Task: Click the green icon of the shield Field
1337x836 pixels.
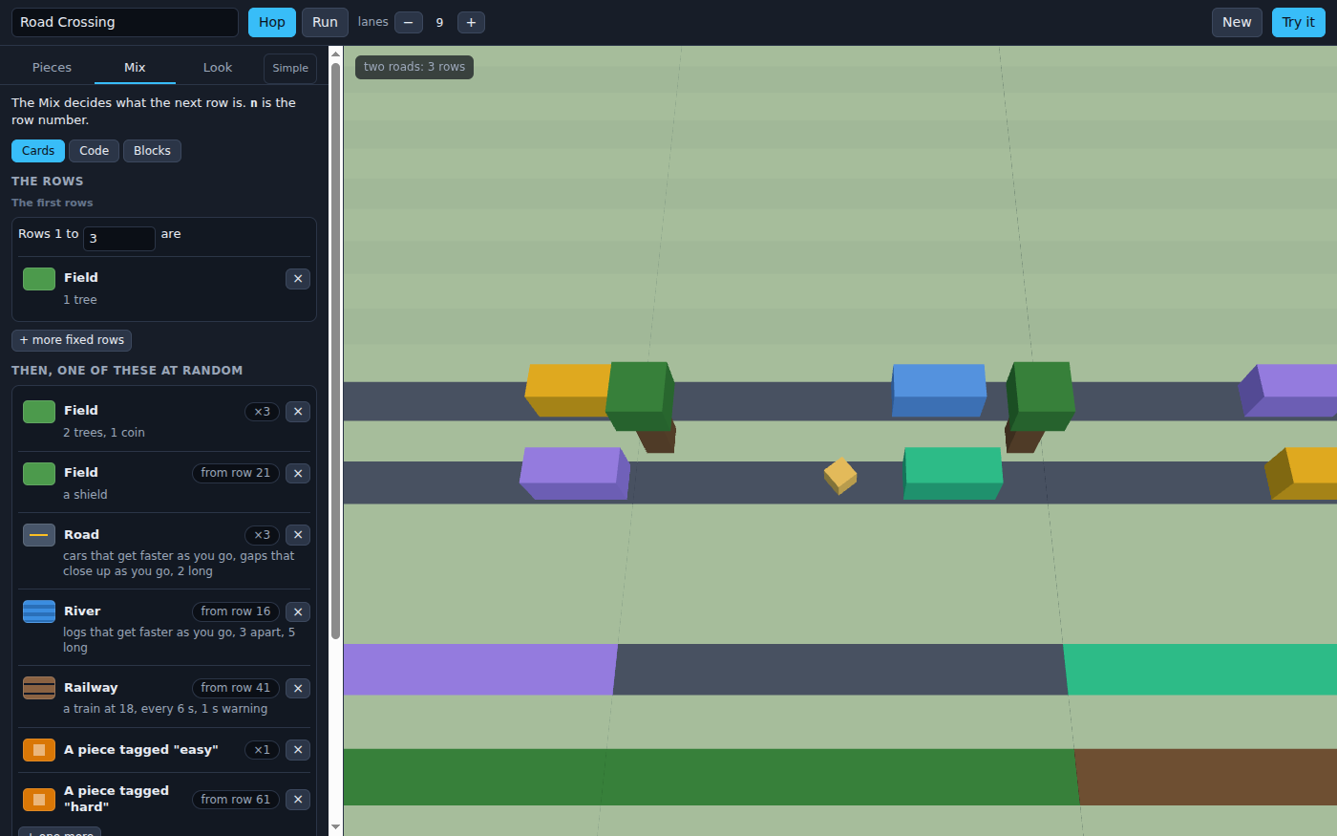Action: point(39,474)
